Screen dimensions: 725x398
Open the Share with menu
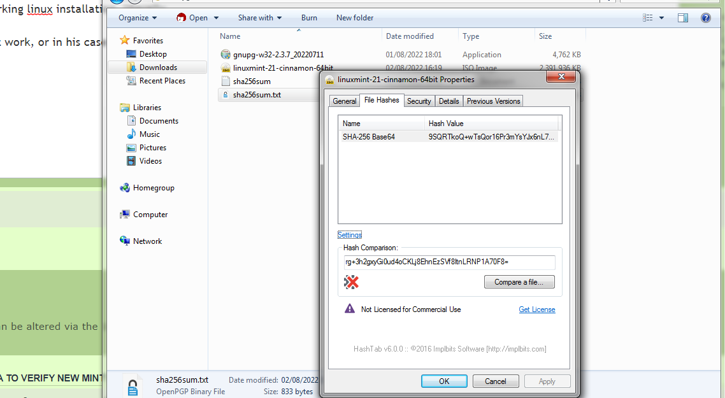pyautogui.click(x=259, y=18)
